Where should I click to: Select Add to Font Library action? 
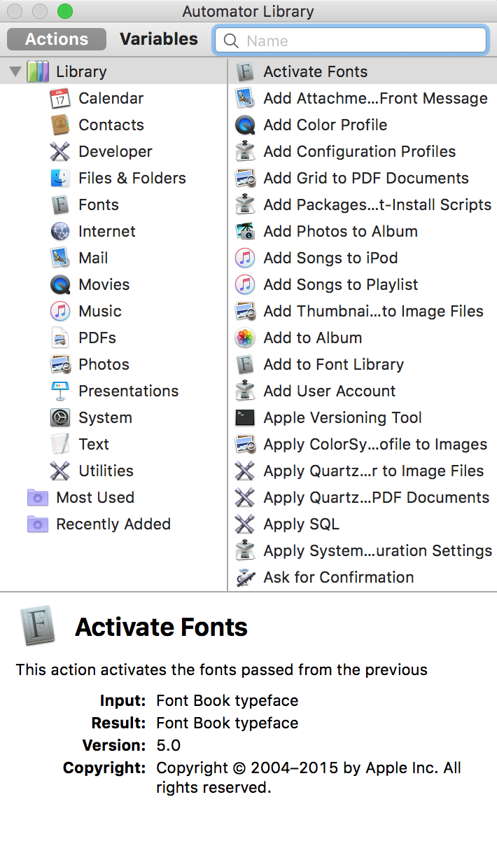coord(363,364)
